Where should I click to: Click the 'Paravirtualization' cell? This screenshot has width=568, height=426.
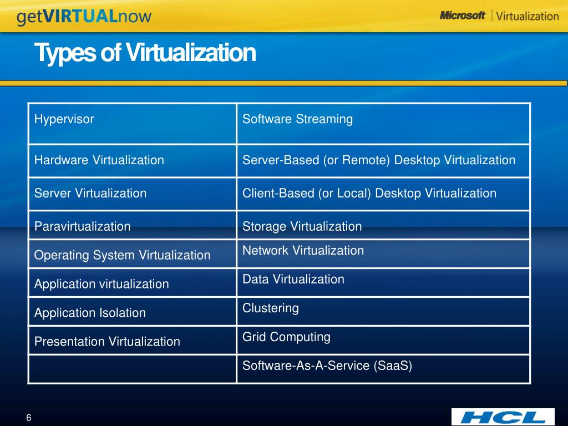[x=132, y=225]
